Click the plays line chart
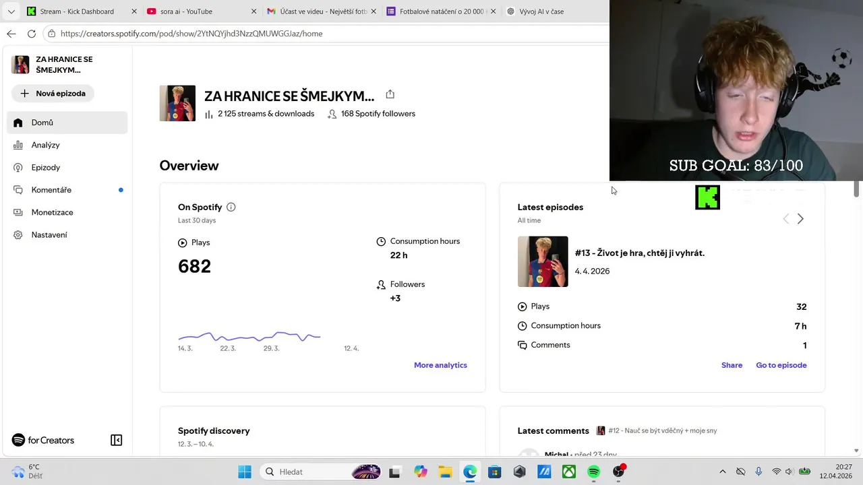The width and height of the screenshot is (863, 485). 249,336
